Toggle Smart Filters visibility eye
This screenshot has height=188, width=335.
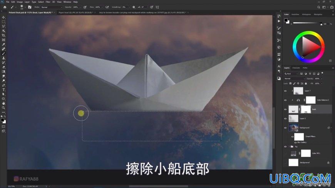click(x=292, y=137)
